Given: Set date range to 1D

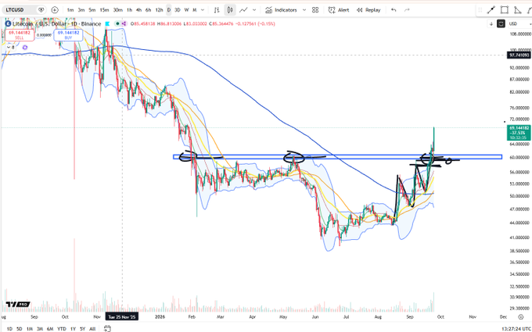Looking at the screenshot, I should (x=10, y=329).
